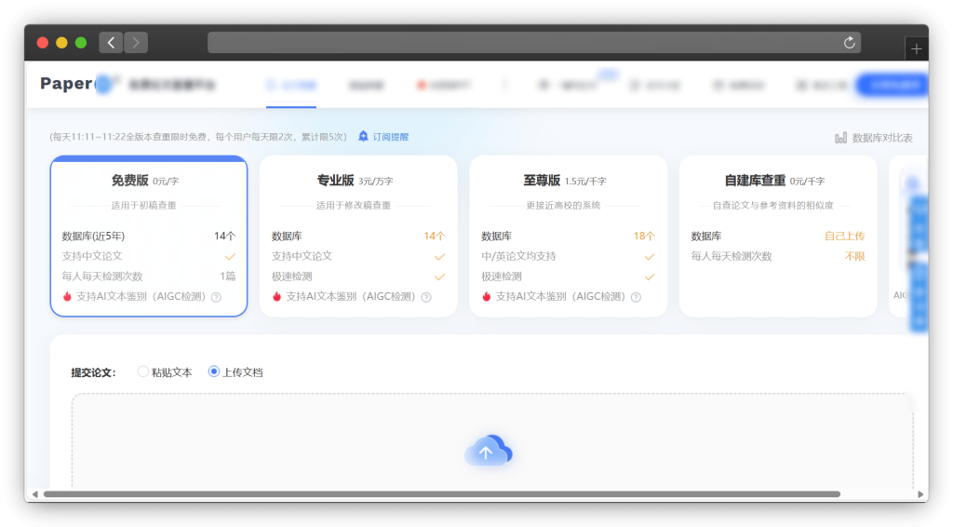
Task: Click the AIGC help icon in 至尊版
Action: (636, 297)
